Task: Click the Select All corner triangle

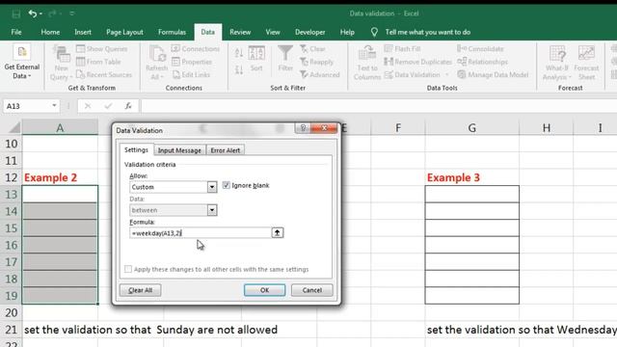Action: 14,127
